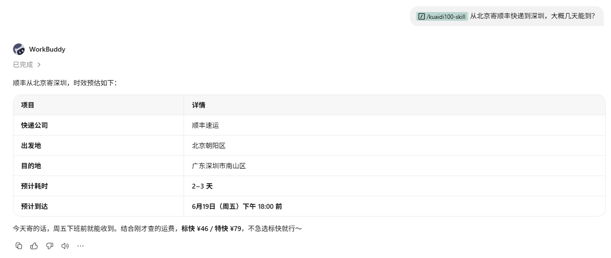The height and width of the screenshot is (258, 611).
Task: Expand the 已完成 status chevron
Action: click(39, 65)
